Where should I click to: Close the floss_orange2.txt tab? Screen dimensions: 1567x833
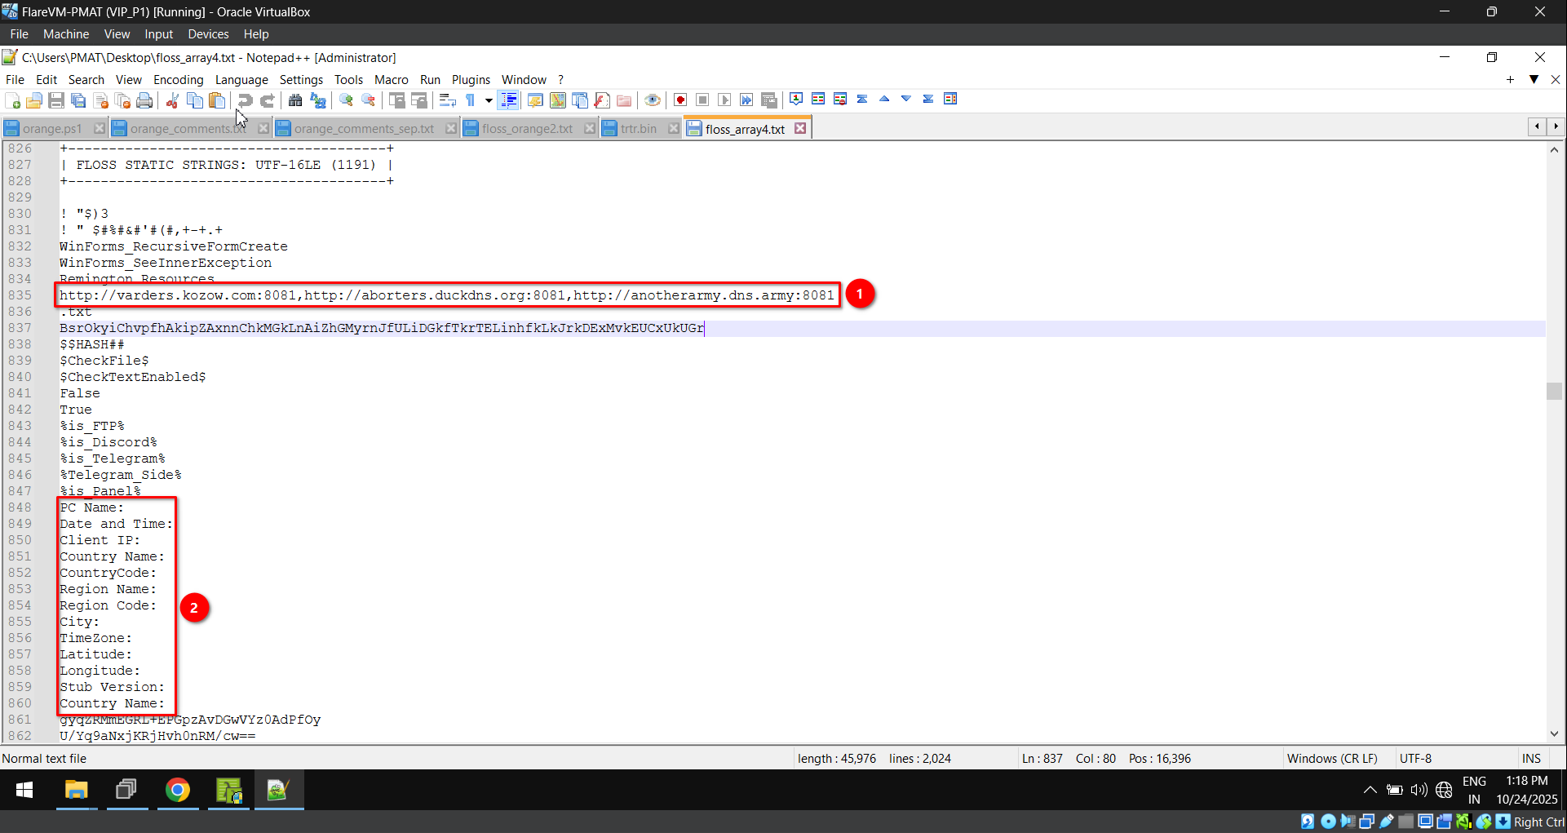pos(590,128)
